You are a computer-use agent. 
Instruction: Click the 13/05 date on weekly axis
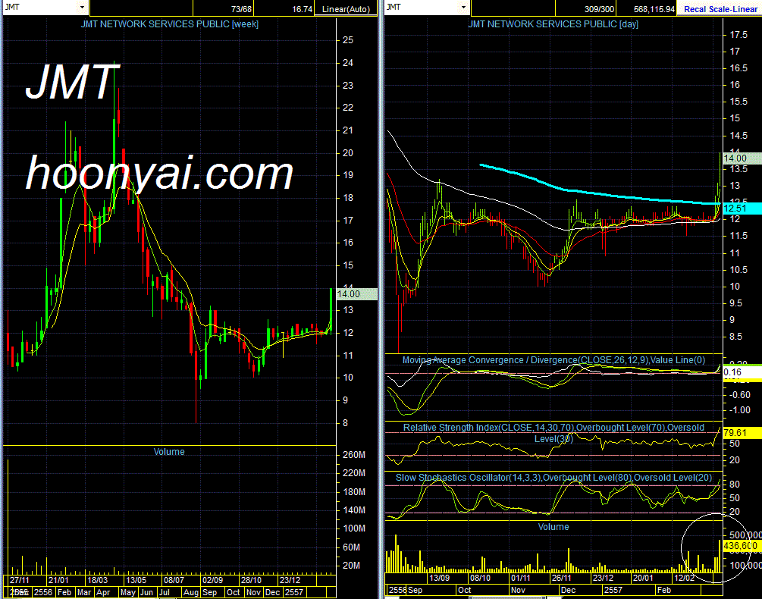click(136, 580)
